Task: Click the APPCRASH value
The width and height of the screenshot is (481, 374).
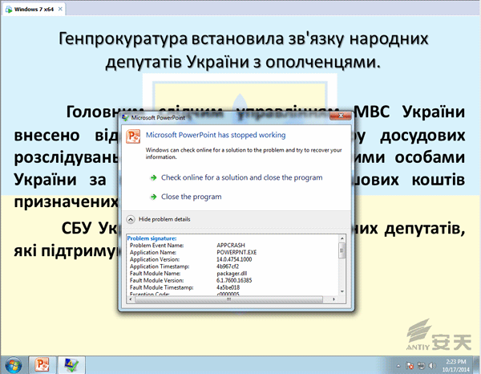Action: point(231,246)
